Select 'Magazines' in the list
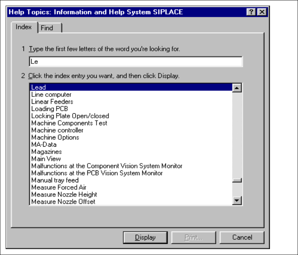 [131, 152]
